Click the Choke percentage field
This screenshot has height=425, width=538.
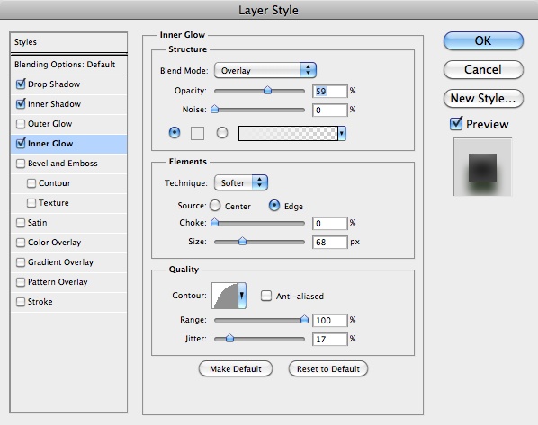330,224
